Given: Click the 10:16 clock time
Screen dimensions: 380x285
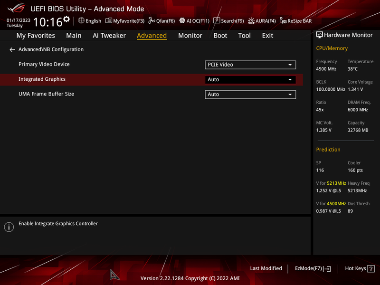Looking at the screenshot, I should coord(48,22).
